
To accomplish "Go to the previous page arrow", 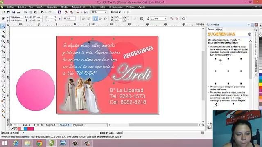I will [x=18, y=125].
